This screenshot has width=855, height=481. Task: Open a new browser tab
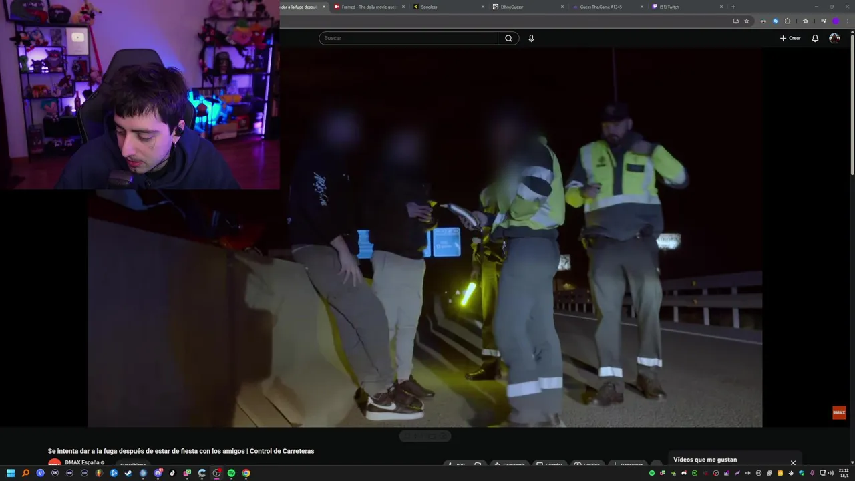[733, 7]
